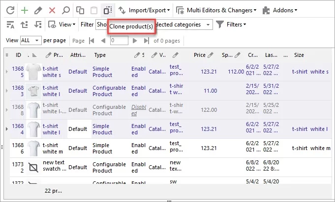The width and height of the screenshot is (335, 202).
Task: Expand the row for product 13683
Action: 7,91
